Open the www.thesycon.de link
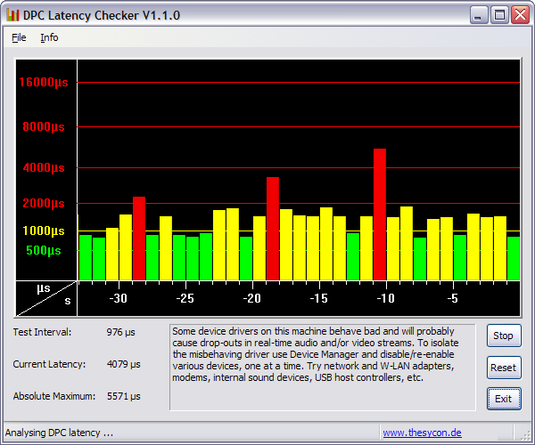This screenshot has width=535, height=445. click(x=422, y=433)
